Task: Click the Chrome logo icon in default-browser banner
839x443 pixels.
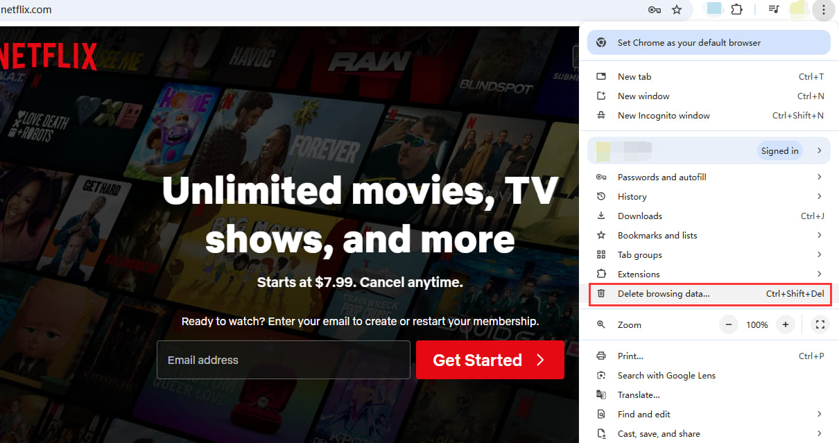Action: click(602, 42)
